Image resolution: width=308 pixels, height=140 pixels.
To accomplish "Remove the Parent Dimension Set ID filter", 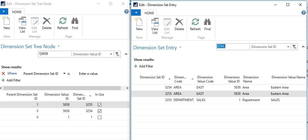I will coord(3,73).
